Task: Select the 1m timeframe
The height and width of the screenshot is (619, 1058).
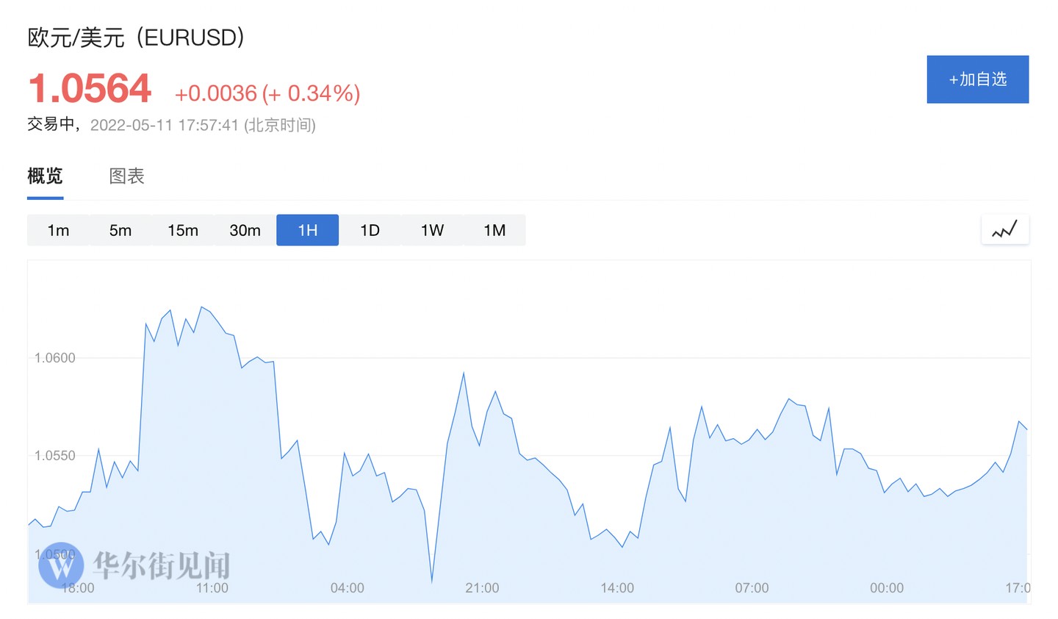Action: [x=58, y=230]
